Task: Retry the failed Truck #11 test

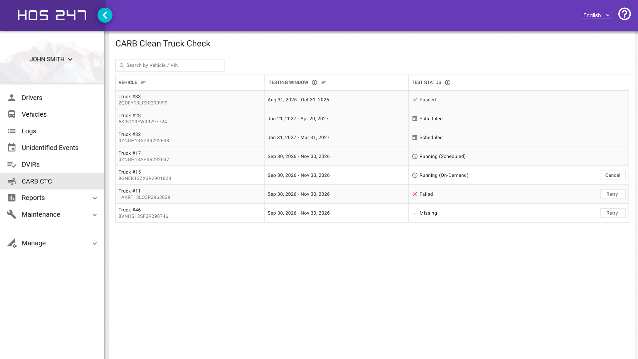Action: click(613, 194)
